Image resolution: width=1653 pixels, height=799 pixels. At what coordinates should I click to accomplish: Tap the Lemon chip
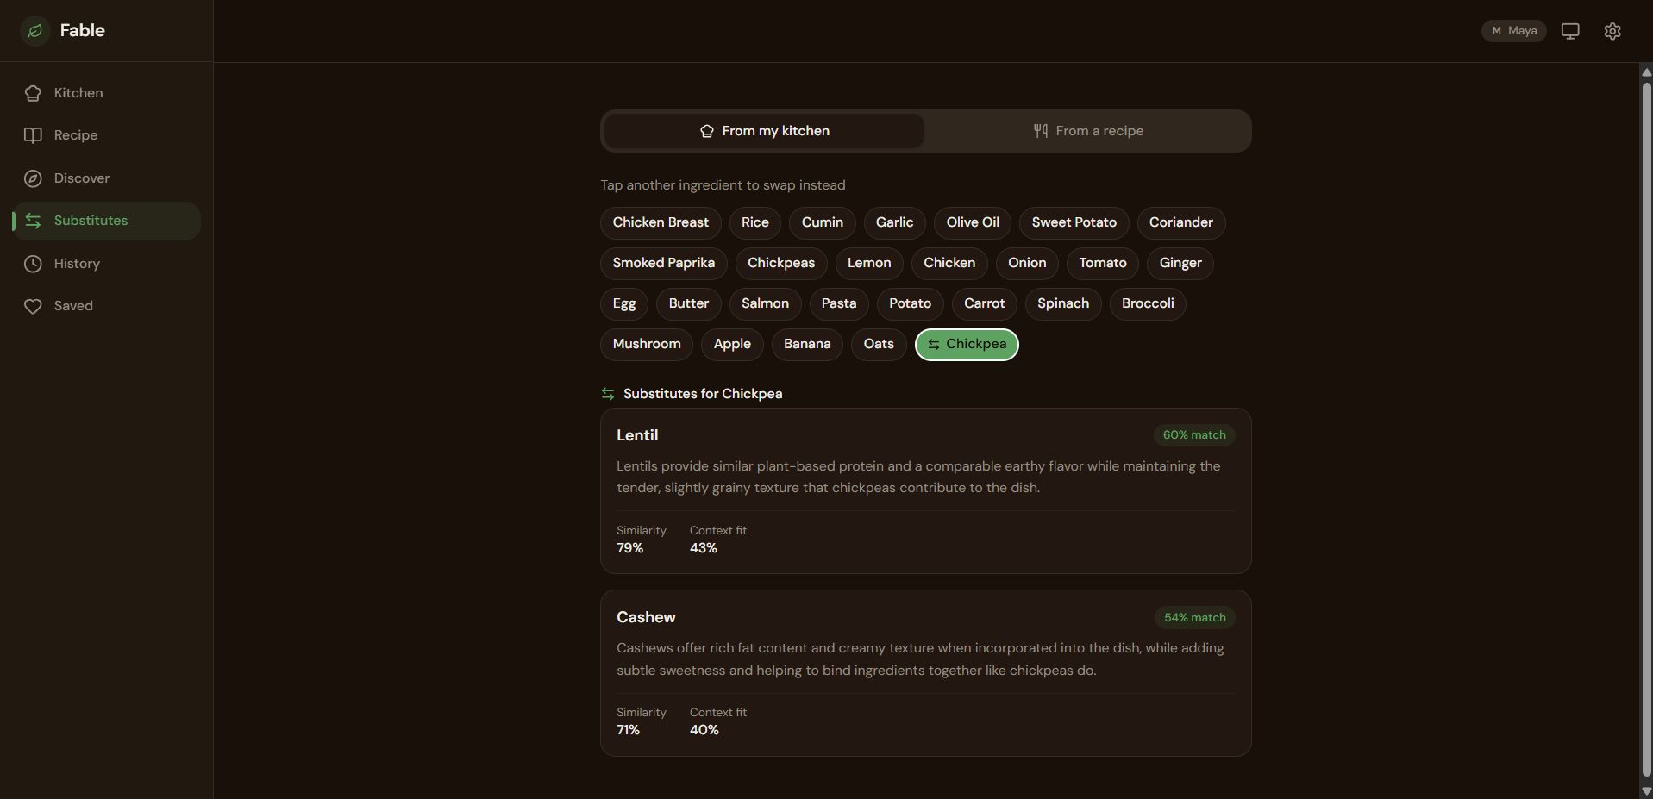coord(869,263)
